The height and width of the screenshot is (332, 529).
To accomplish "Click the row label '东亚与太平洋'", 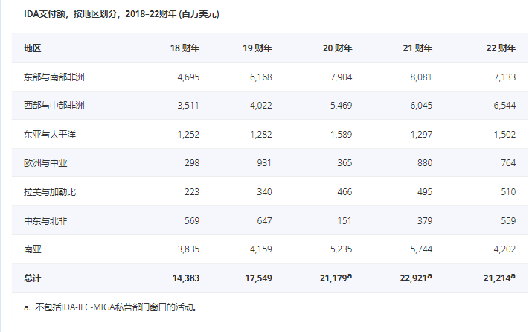I will tap(50, 135).
